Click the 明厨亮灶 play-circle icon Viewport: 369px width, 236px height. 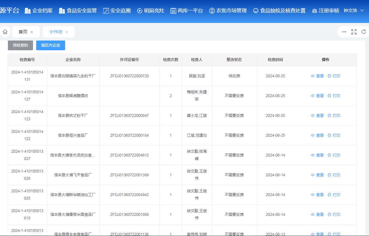pyautogui.click(x=140, y=11)
